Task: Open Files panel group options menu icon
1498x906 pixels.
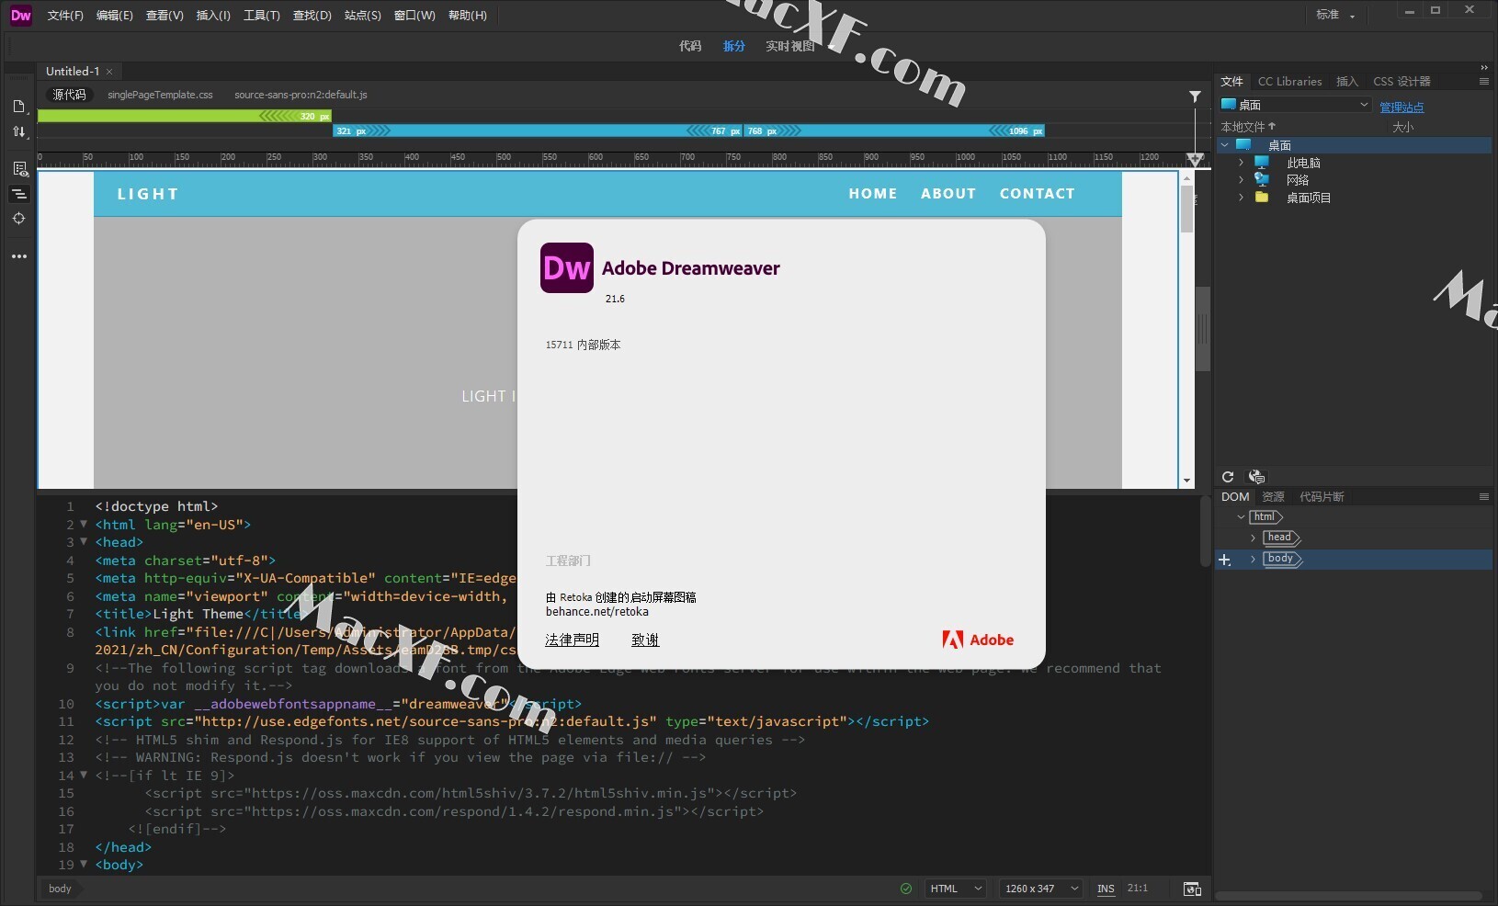Action: point(1483,82)
